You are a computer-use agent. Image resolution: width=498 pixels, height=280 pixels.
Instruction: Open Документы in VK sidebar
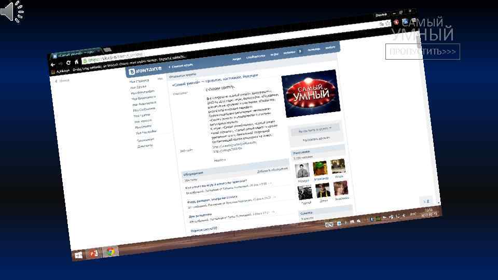(x=145, y=146)
